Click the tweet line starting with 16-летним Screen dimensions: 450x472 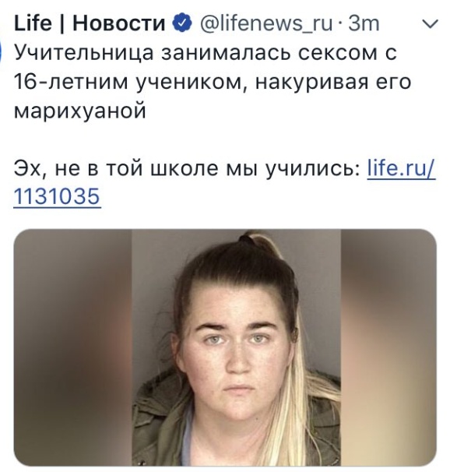click(213, 83)
